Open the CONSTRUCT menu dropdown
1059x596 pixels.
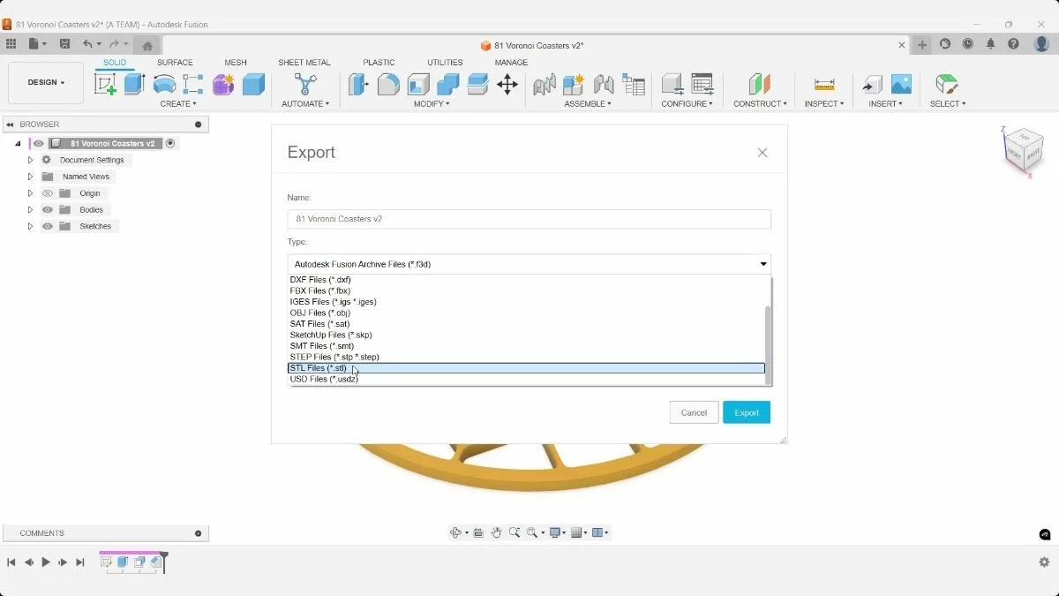pyautogui.click(x=760, y=104)
